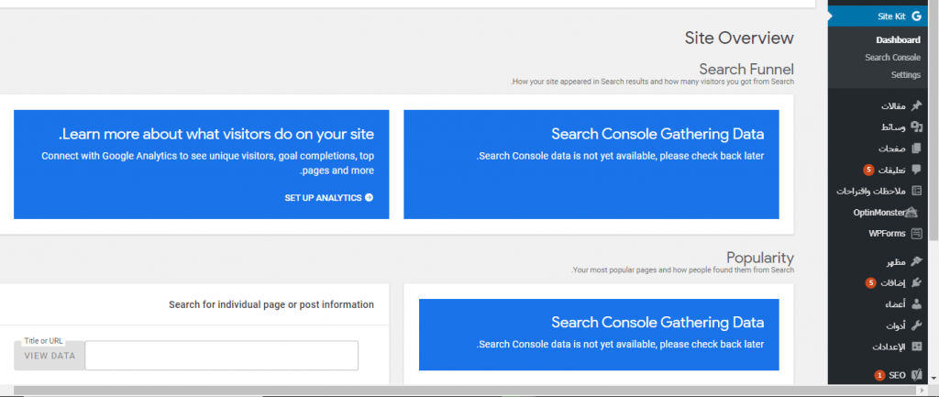The image size is (939, 397).
Task: Click the wrench icon beside أدوات
Action: tap(916, 325)
